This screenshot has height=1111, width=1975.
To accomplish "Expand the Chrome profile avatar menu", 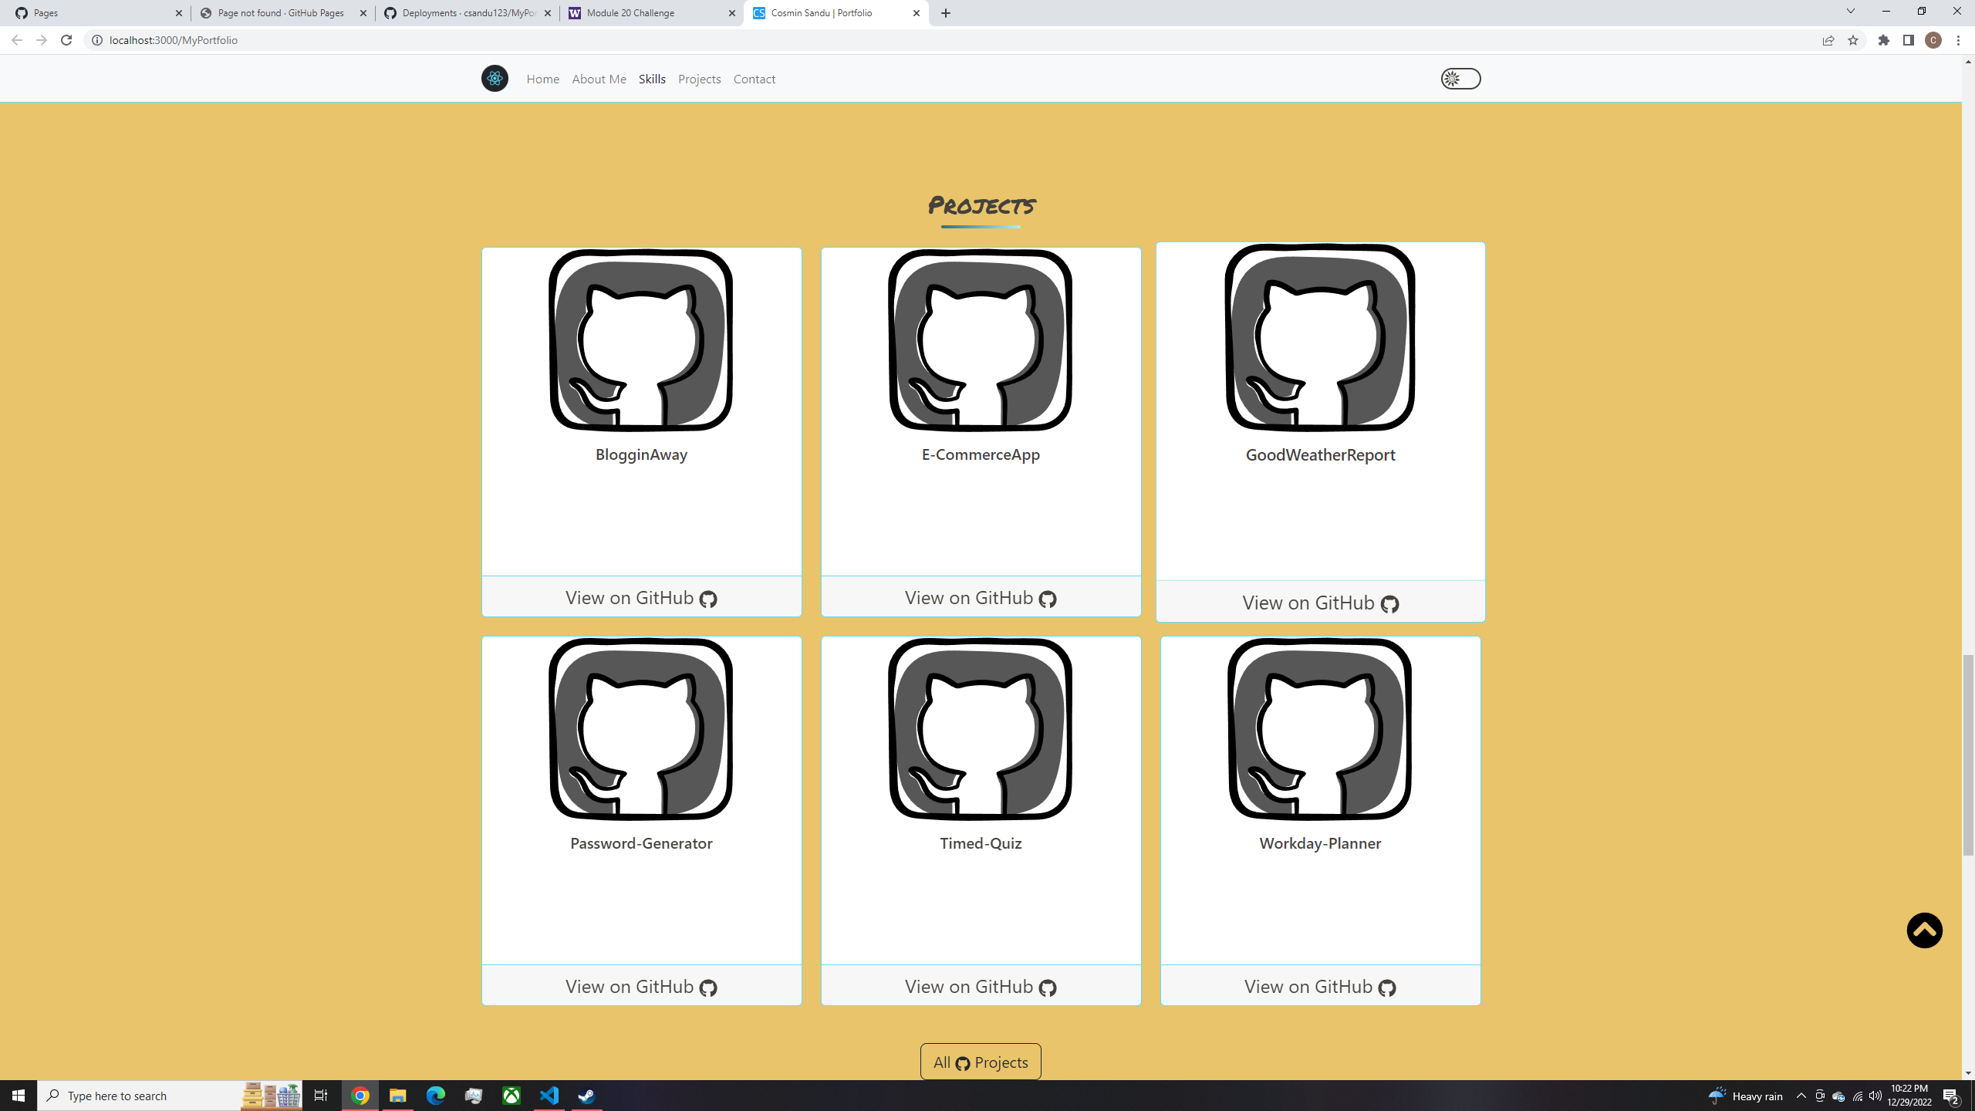I will (x=1933, y=40).
